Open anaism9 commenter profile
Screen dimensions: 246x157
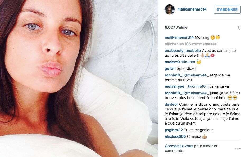tap(172, 62)
